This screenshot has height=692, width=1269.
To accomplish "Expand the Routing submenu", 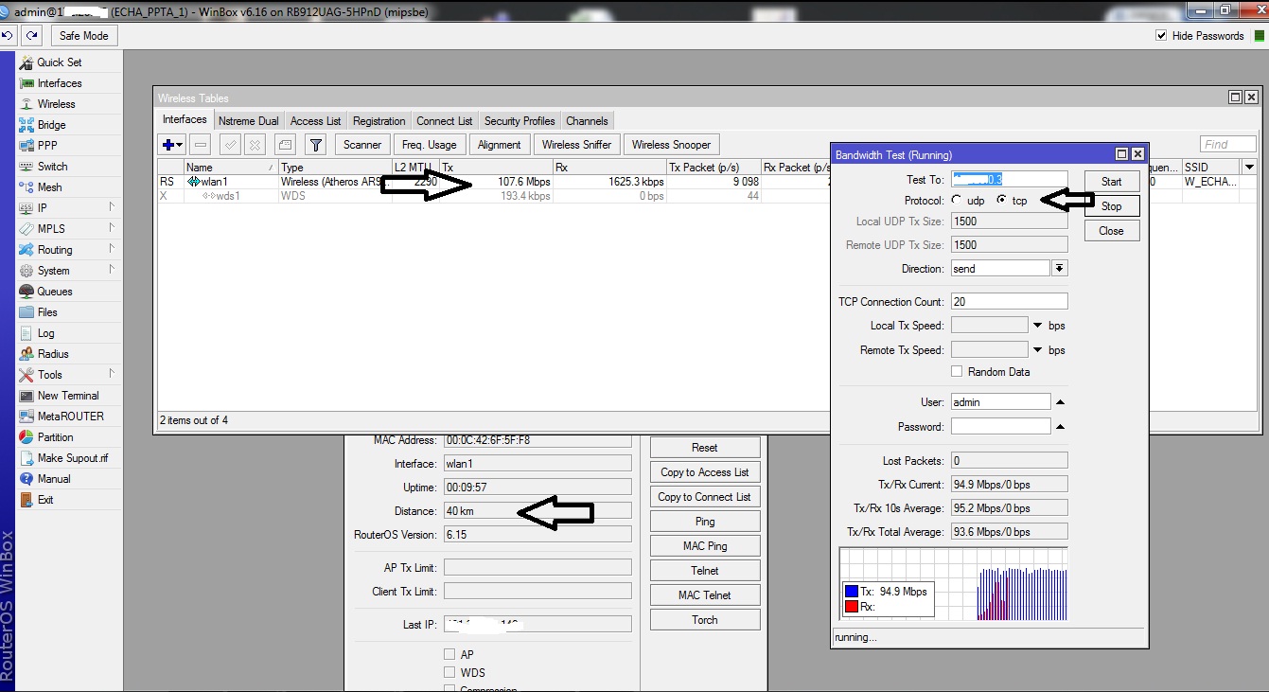I will click(70, 250).
